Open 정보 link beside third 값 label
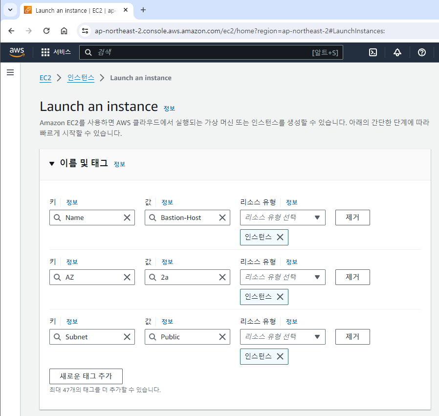Screen dimensions: 439x416 (x=167, y=322)
